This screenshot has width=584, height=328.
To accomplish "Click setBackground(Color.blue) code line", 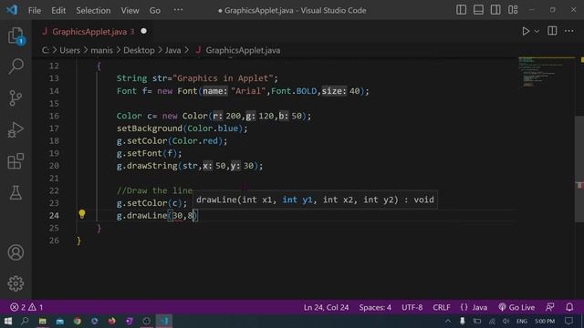I will pyautogui.click(x=182, y=128).
